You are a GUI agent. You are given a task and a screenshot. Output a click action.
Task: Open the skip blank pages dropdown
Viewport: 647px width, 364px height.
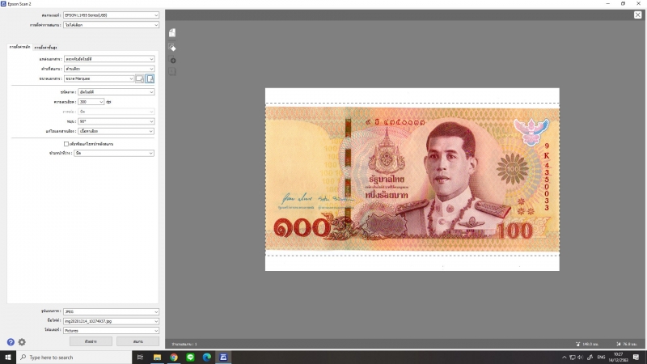pos(114,153)
